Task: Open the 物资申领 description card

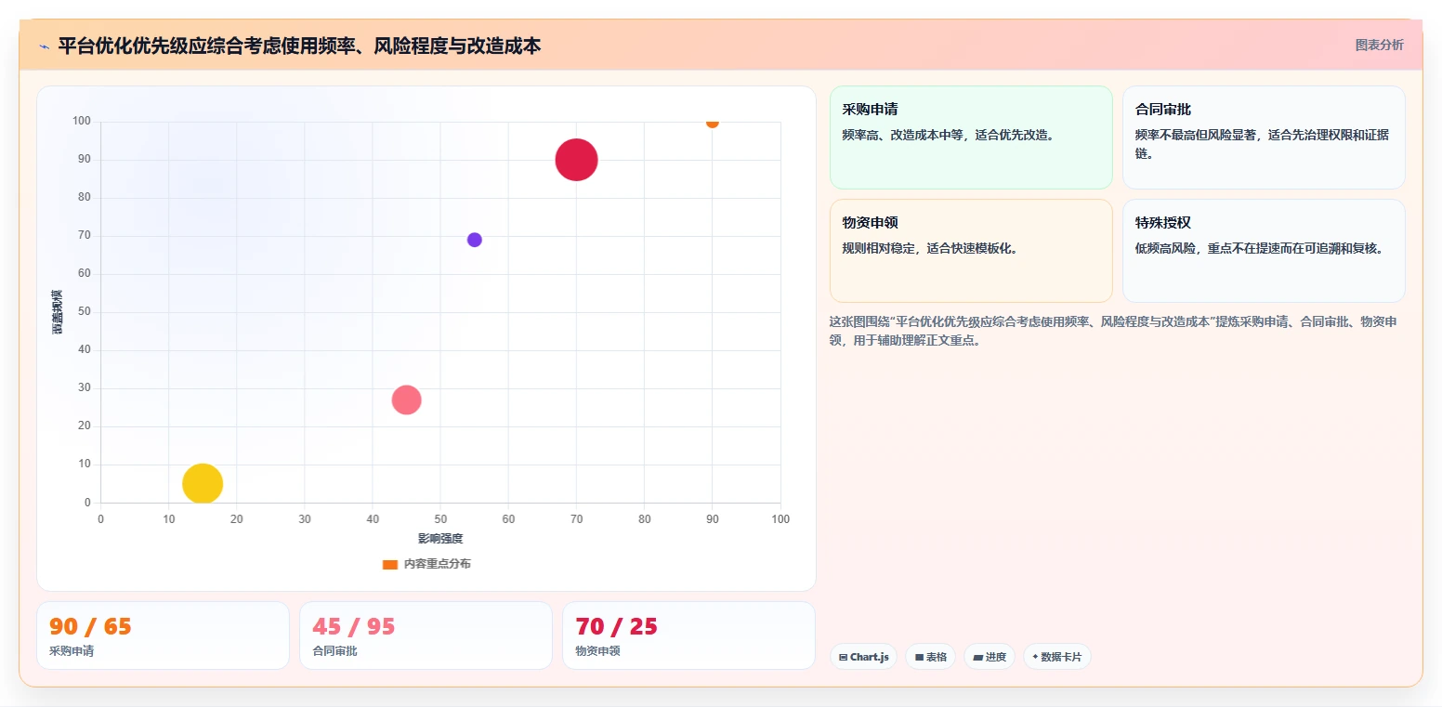Action: point(971,251)
